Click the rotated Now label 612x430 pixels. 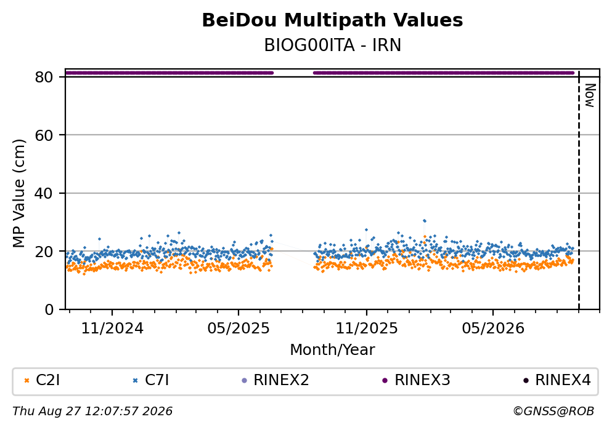pyautogui.click(x=590, y=96)
